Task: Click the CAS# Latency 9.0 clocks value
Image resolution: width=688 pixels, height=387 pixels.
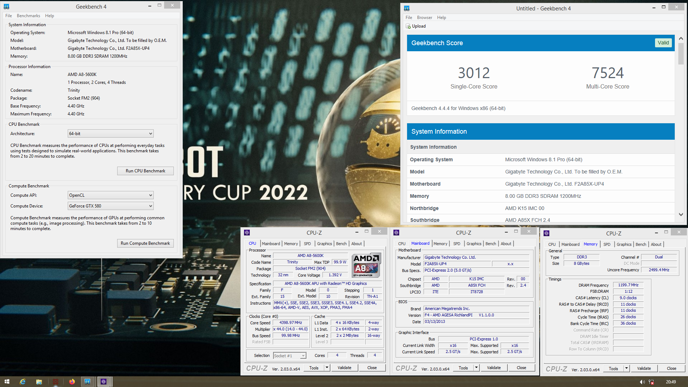Action: pos(628,298)
